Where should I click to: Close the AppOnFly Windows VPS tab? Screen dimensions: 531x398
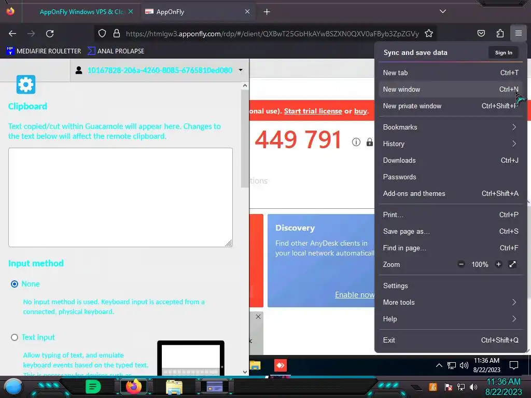pos(130,11)
